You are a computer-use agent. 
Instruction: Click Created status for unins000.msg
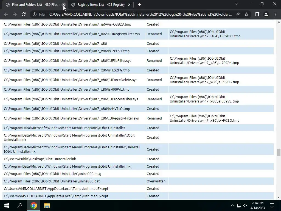153,174
